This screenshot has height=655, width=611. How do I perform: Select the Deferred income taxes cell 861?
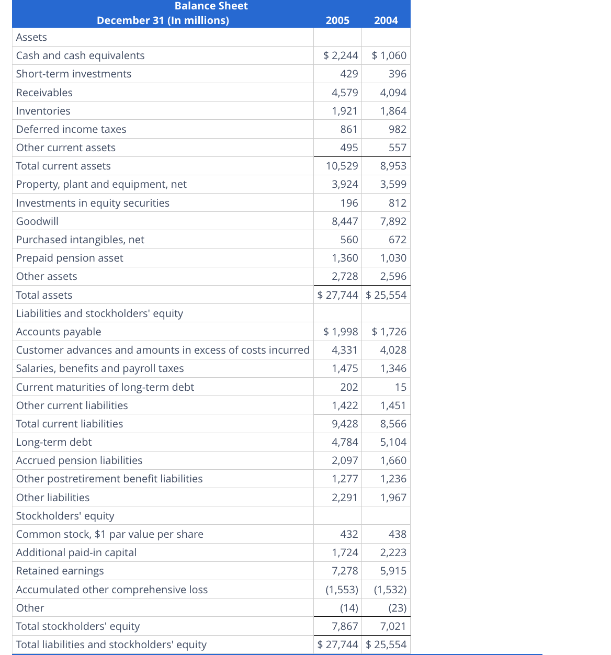coord(349,129)
